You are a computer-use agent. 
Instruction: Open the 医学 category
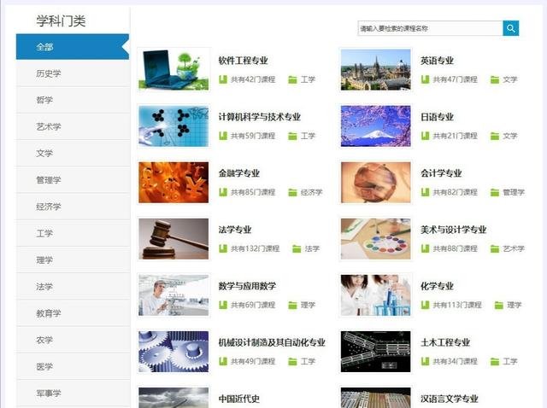(x=73, y=366)
